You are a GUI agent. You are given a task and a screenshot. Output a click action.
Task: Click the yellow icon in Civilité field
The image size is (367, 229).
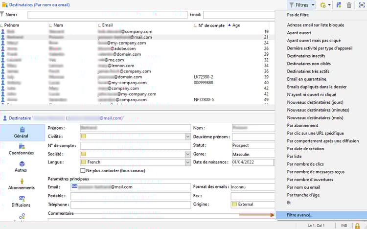[x=84, y=137]
